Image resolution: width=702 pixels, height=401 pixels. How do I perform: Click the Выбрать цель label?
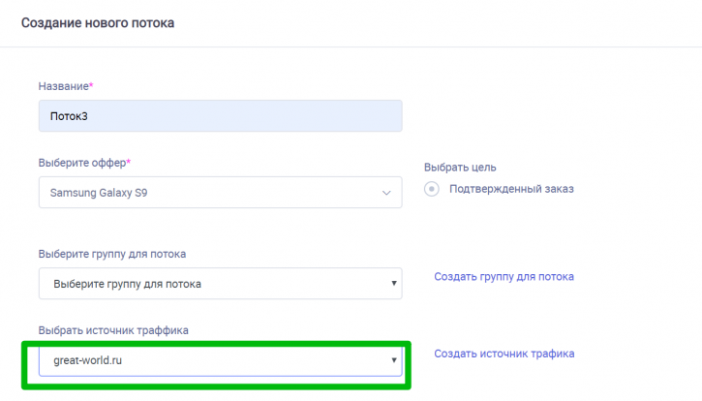(460, 168)
